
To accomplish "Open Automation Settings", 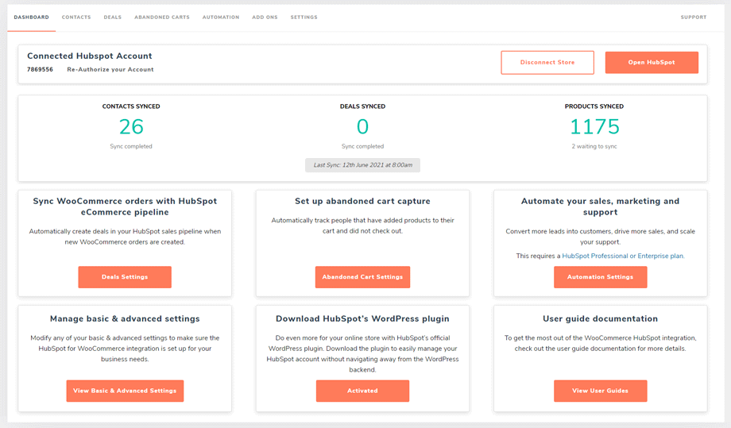I will pyautogui.click(x=600, y=277).
